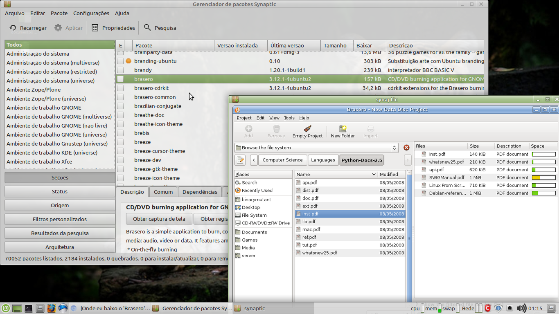Click the Aplicar gear icon in Synaptic toolbar

tap(58, 28)
